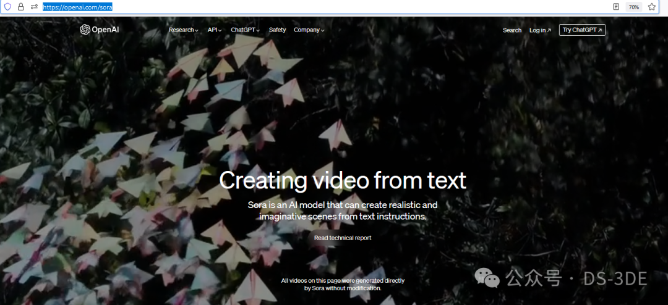The width and height of the screenshot is (668, 305).
Task: Click the Log in link
Action: pyautogui.click(x=540, y=30)
